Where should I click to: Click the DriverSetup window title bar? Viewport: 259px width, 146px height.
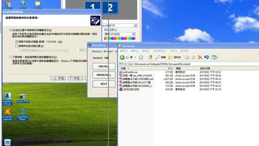tap(102, 45)
